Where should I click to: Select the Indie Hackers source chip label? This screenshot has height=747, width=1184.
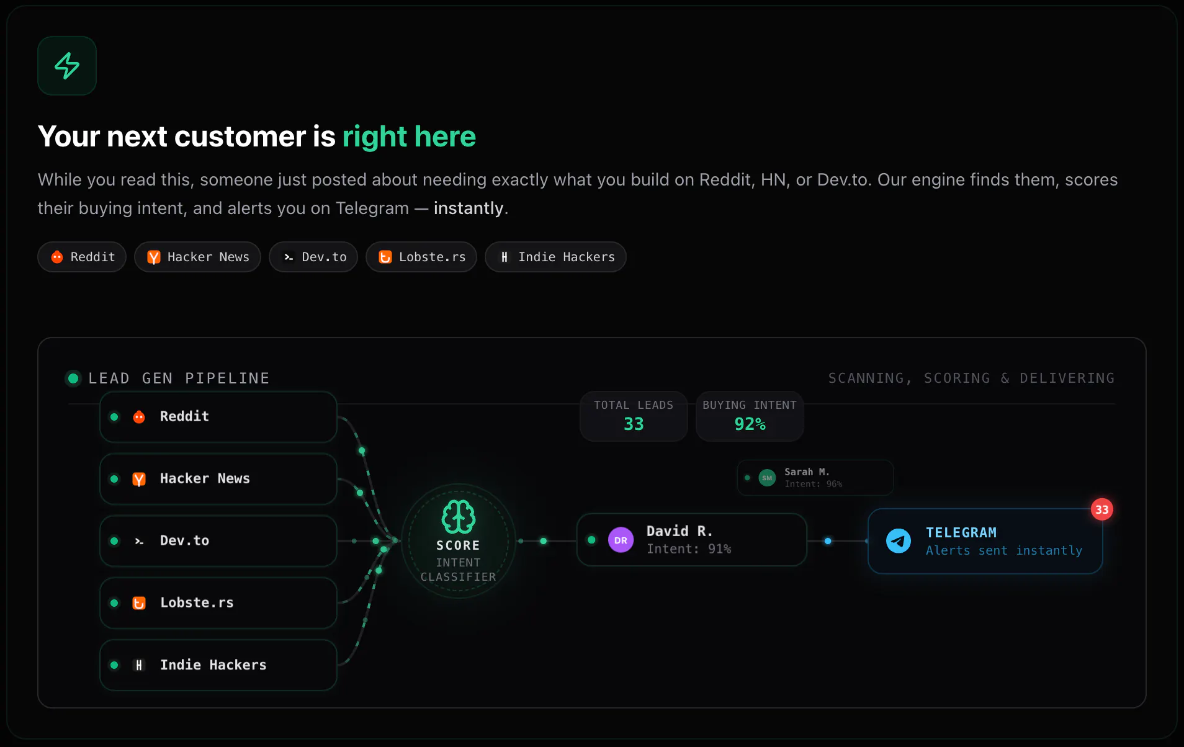tap(567, 257)
